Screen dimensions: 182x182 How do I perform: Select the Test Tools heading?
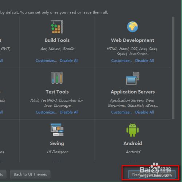click(x=57, y=92)
